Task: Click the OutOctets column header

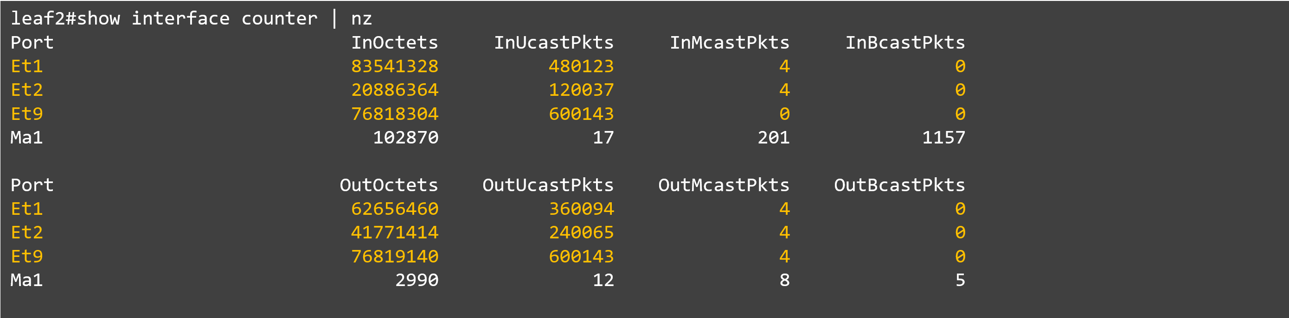Action: click(389, 185)
